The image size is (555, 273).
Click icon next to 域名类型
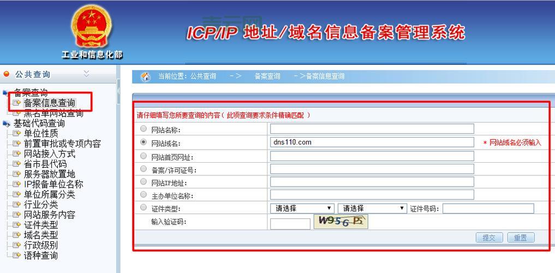click(x=16, y=235)
